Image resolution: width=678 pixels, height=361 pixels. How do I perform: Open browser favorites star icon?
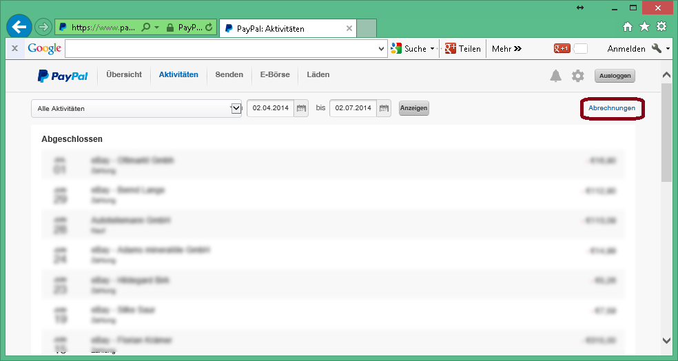click(x=644, y=27)
